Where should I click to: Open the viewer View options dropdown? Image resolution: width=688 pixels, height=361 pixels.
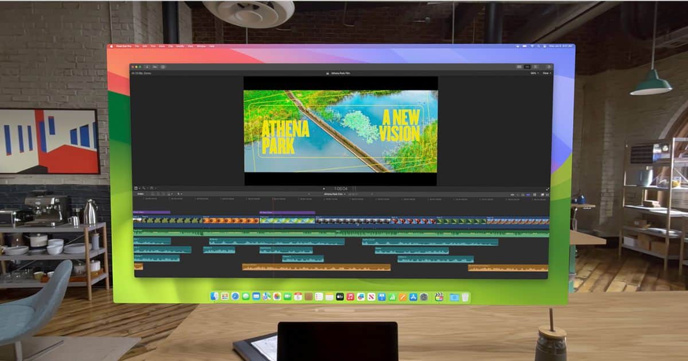546,73
